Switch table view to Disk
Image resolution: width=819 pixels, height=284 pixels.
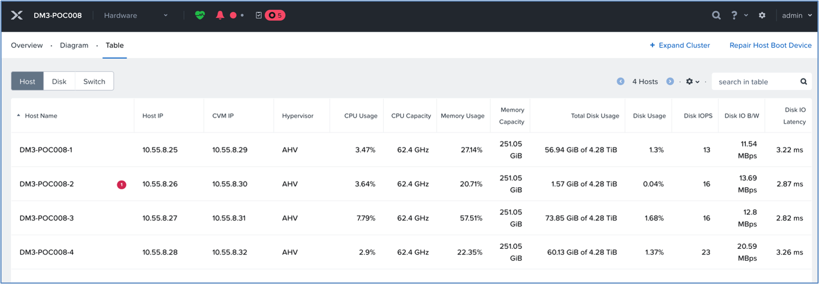point(59,82)
